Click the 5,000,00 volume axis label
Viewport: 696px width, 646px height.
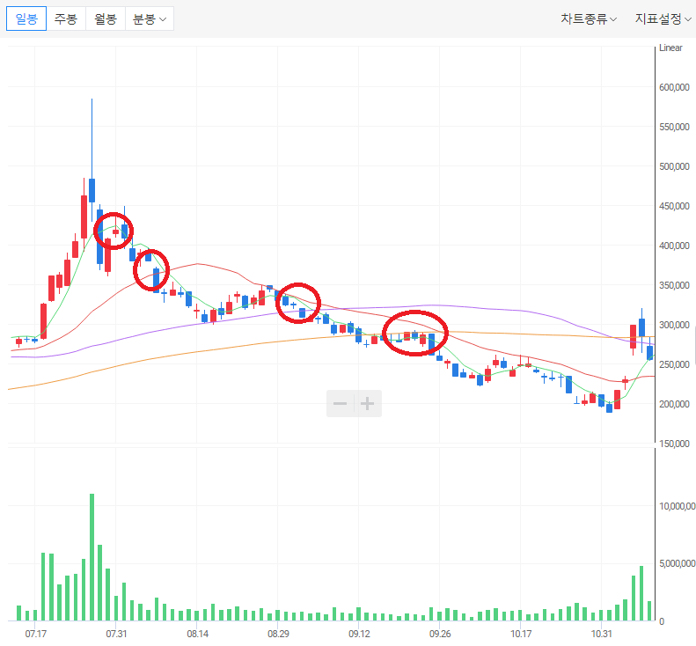point(678,563)
